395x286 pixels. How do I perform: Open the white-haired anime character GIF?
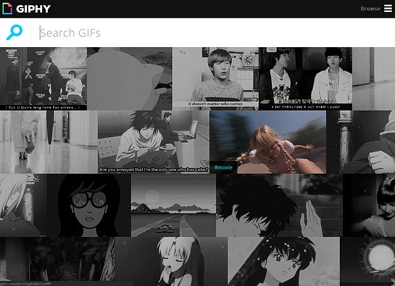(x=23, y=206)
